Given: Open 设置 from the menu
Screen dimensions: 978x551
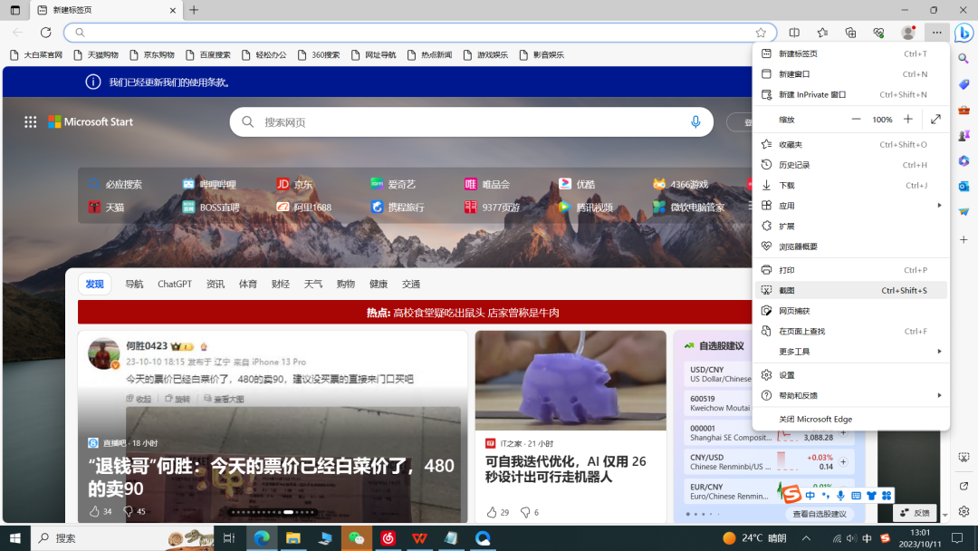Looking at the screenshot, I should [x=850, y=375].
